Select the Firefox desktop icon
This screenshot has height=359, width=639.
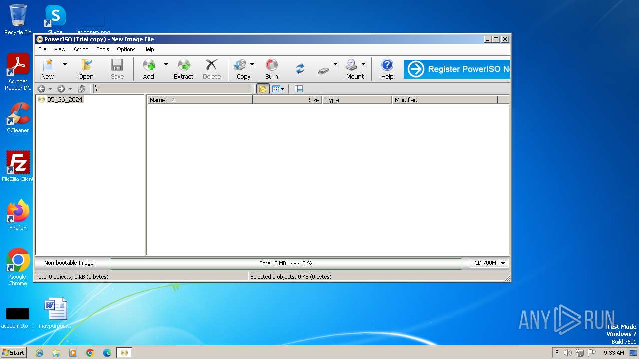[18, 215]
